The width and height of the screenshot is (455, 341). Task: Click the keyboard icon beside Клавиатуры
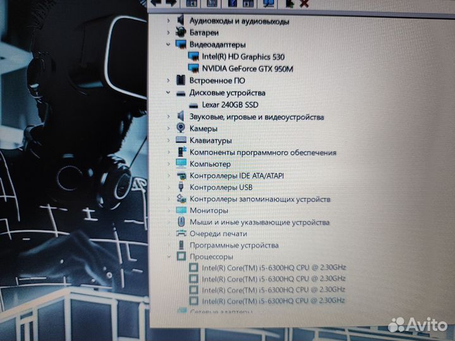181,140
